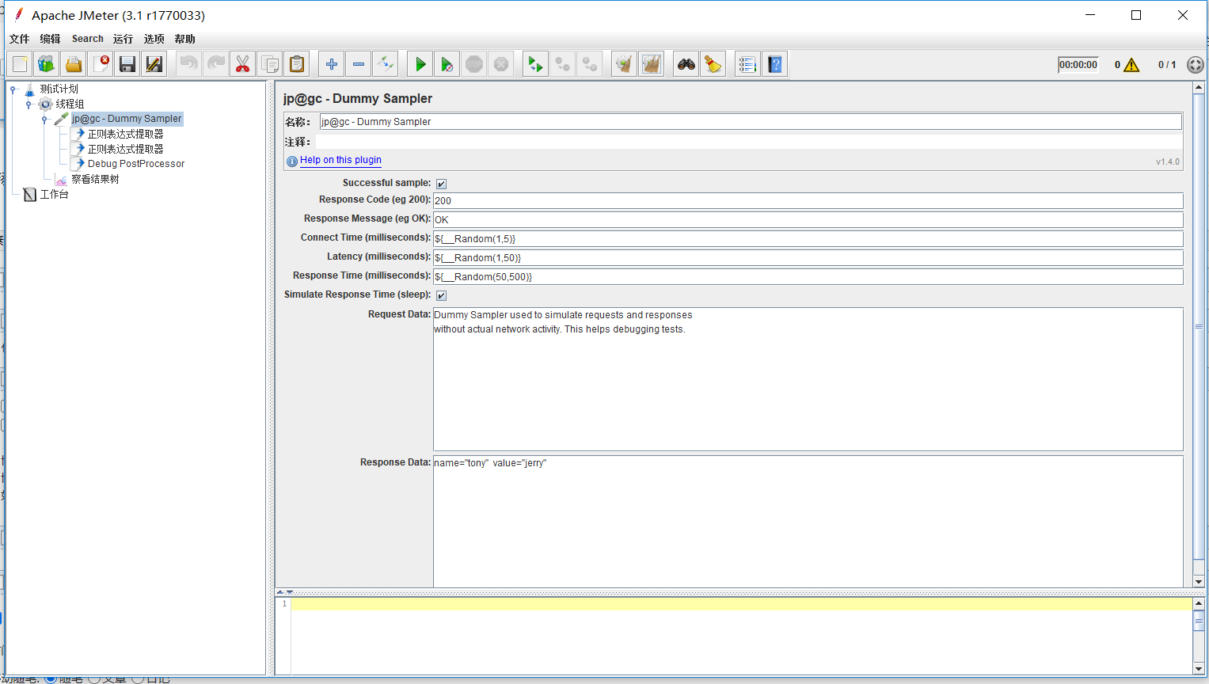
Task: Click inside the Request Data text area
Action: [808, 379]
